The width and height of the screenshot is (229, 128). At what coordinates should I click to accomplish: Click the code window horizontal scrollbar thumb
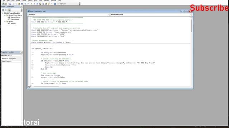pyautogui.click(x=46, y=87)
